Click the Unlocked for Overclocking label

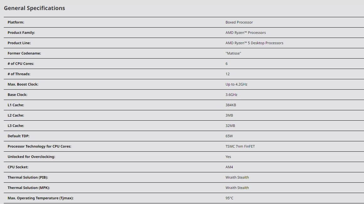[31, 157]
